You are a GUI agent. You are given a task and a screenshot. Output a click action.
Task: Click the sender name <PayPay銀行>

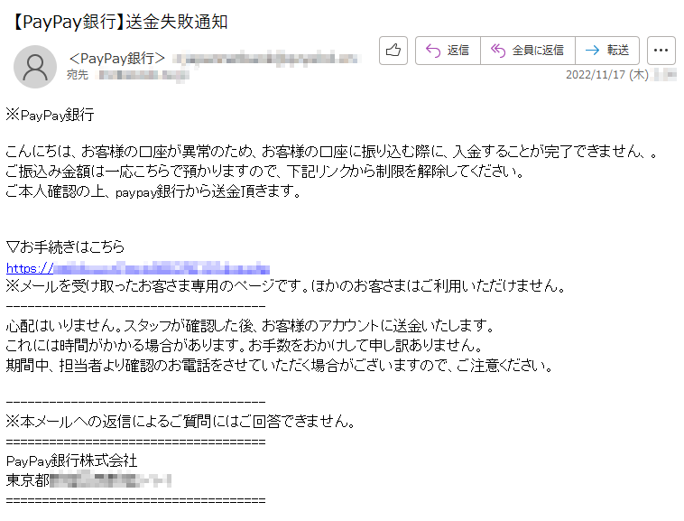point(117,58)
